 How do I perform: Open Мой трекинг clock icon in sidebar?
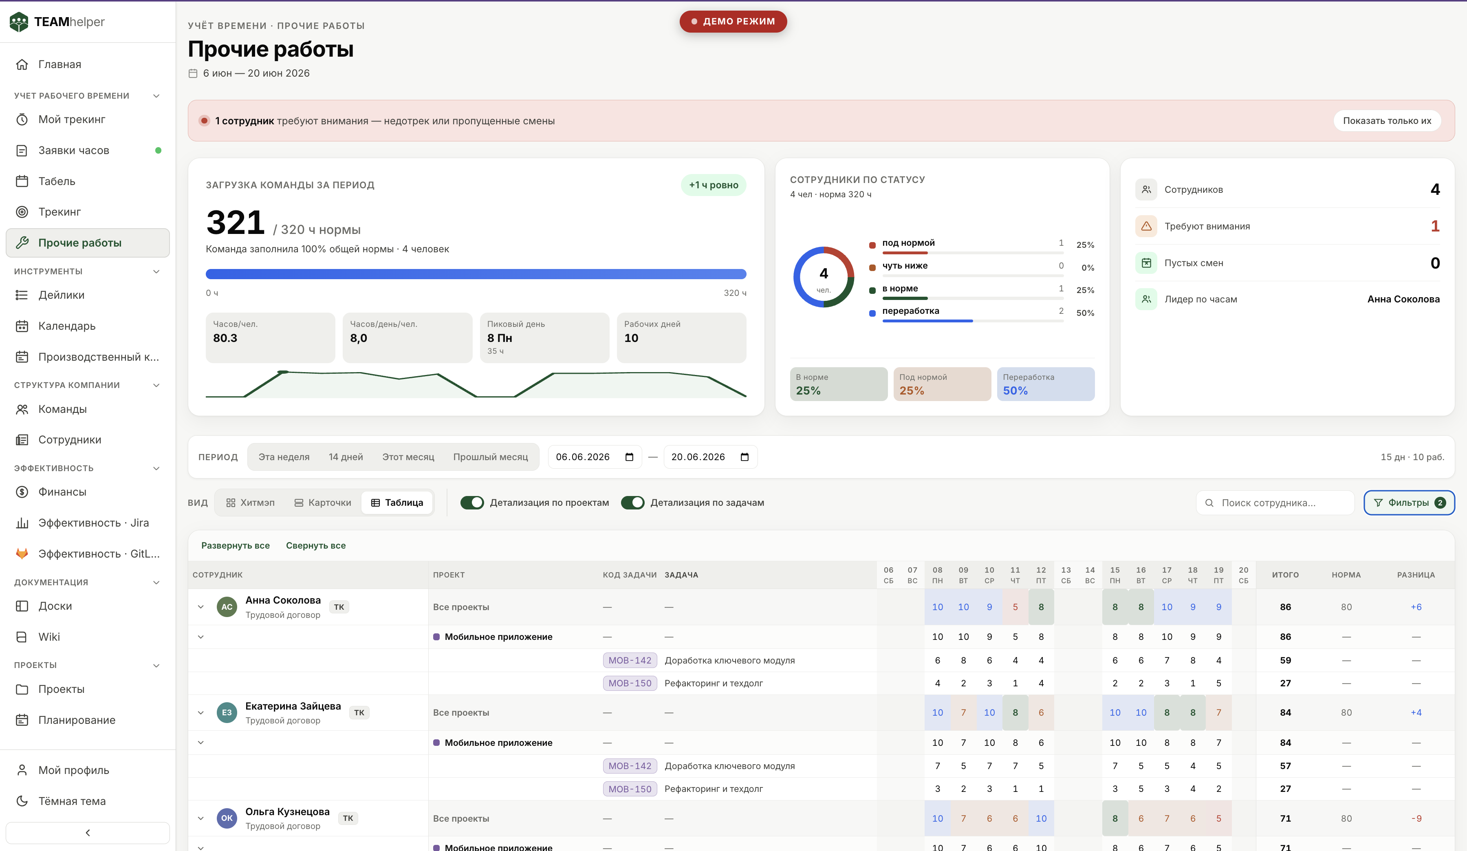22,119
